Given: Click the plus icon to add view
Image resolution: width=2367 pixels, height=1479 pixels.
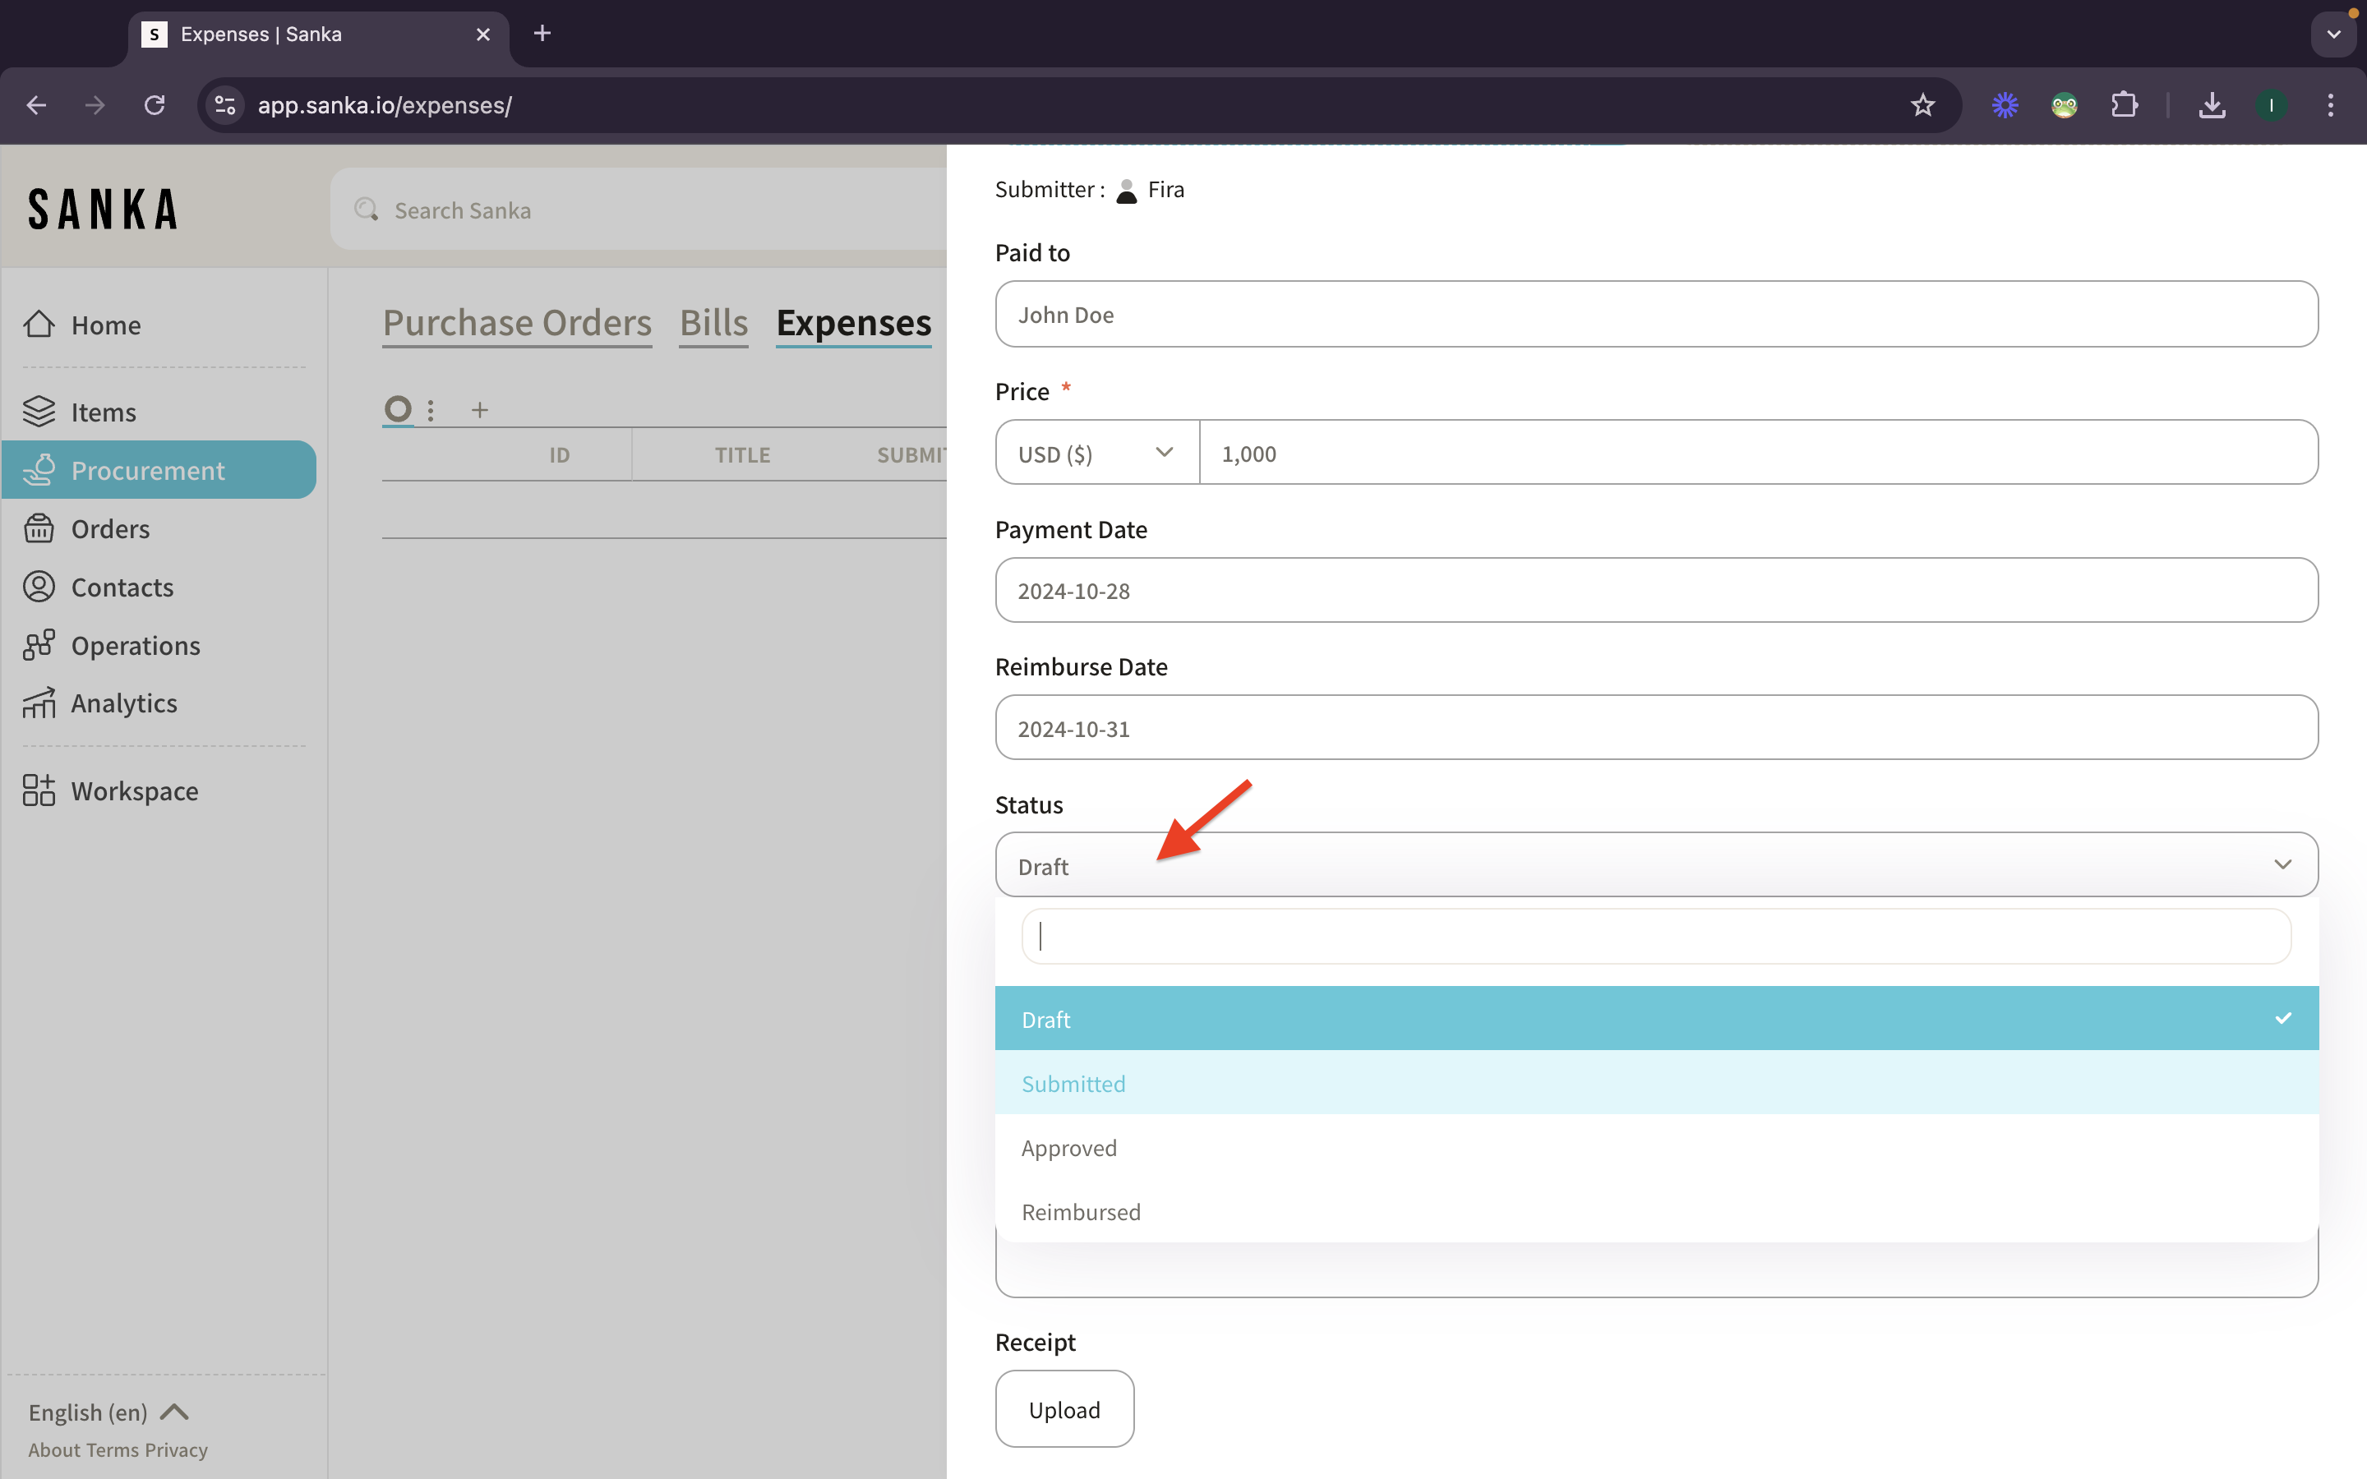Looking at the screenshot, I should 479,410.
